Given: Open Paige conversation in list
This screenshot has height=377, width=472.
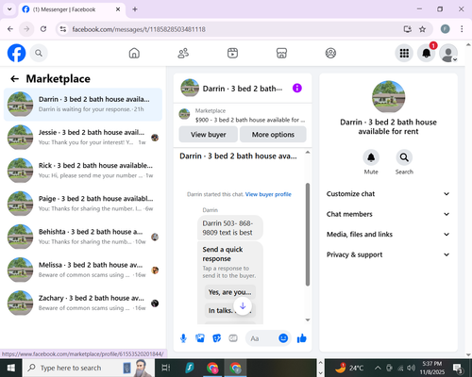Looking at the screenshot, I should tap(83, 204).
